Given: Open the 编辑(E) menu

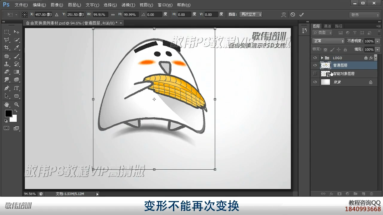Looking at the screenshot, I should pos(39,5).
